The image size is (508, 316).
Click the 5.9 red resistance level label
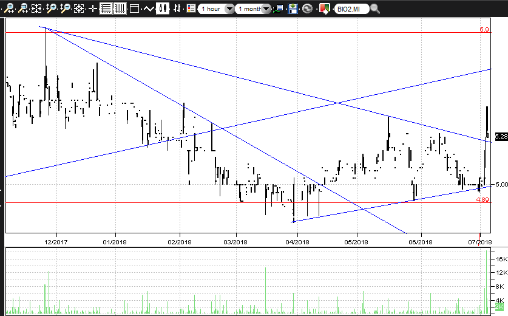click(484, 30)
